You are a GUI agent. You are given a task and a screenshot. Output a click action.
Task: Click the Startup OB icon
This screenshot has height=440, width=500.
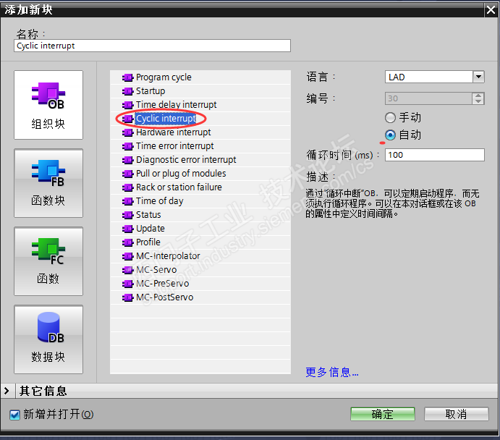(127, 91)
